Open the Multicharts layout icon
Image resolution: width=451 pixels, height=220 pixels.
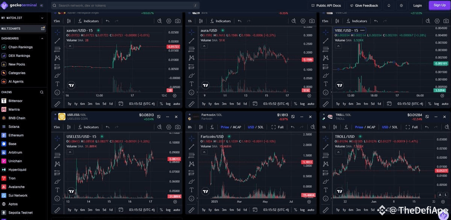coord(43,29)
